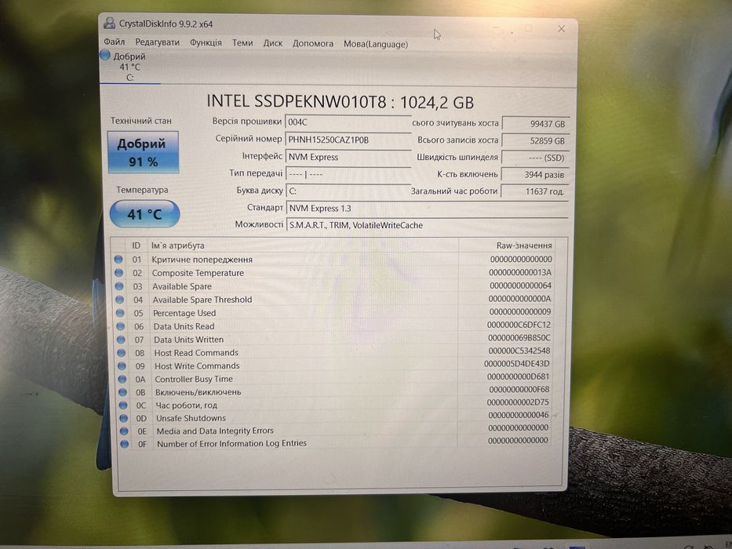732x549 pixels.
Task: Click the status orb beside Host Write Commands
Action: (122, 366)
